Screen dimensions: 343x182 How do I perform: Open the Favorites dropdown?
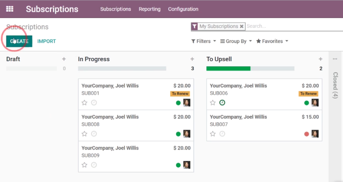(273, 41)
